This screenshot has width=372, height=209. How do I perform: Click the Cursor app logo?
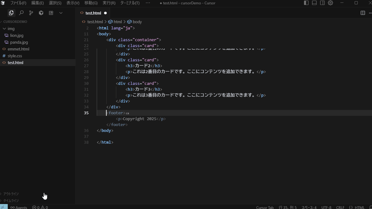3,3
